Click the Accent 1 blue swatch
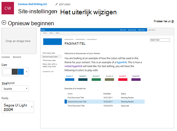The height and width of the screenshot is (131, 177). pos(70,79)
